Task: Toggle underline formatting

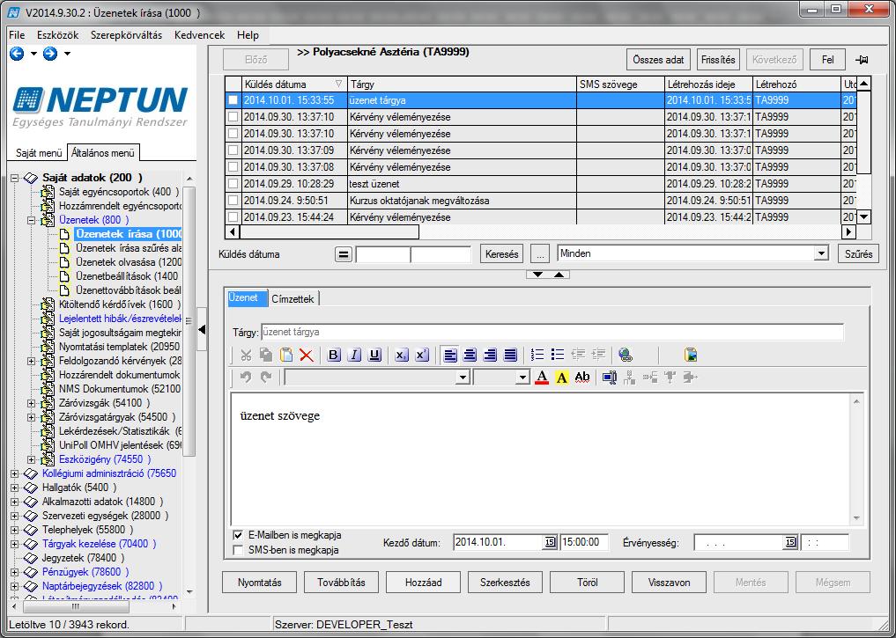Action: pyautogui.click(x=374, y=355)
